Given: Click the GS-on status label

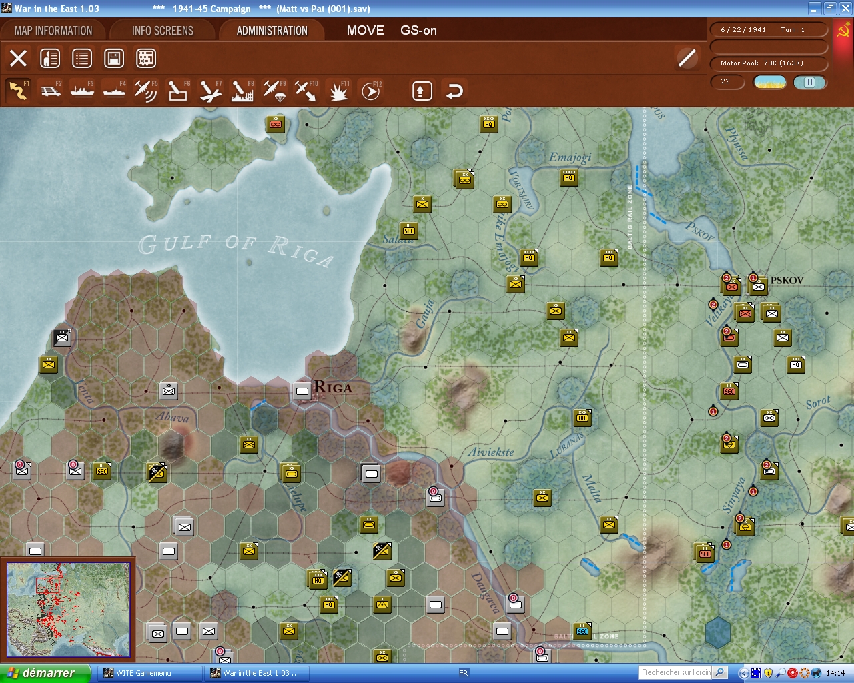Looking at the screenshot, I should (x=418, y=30).
